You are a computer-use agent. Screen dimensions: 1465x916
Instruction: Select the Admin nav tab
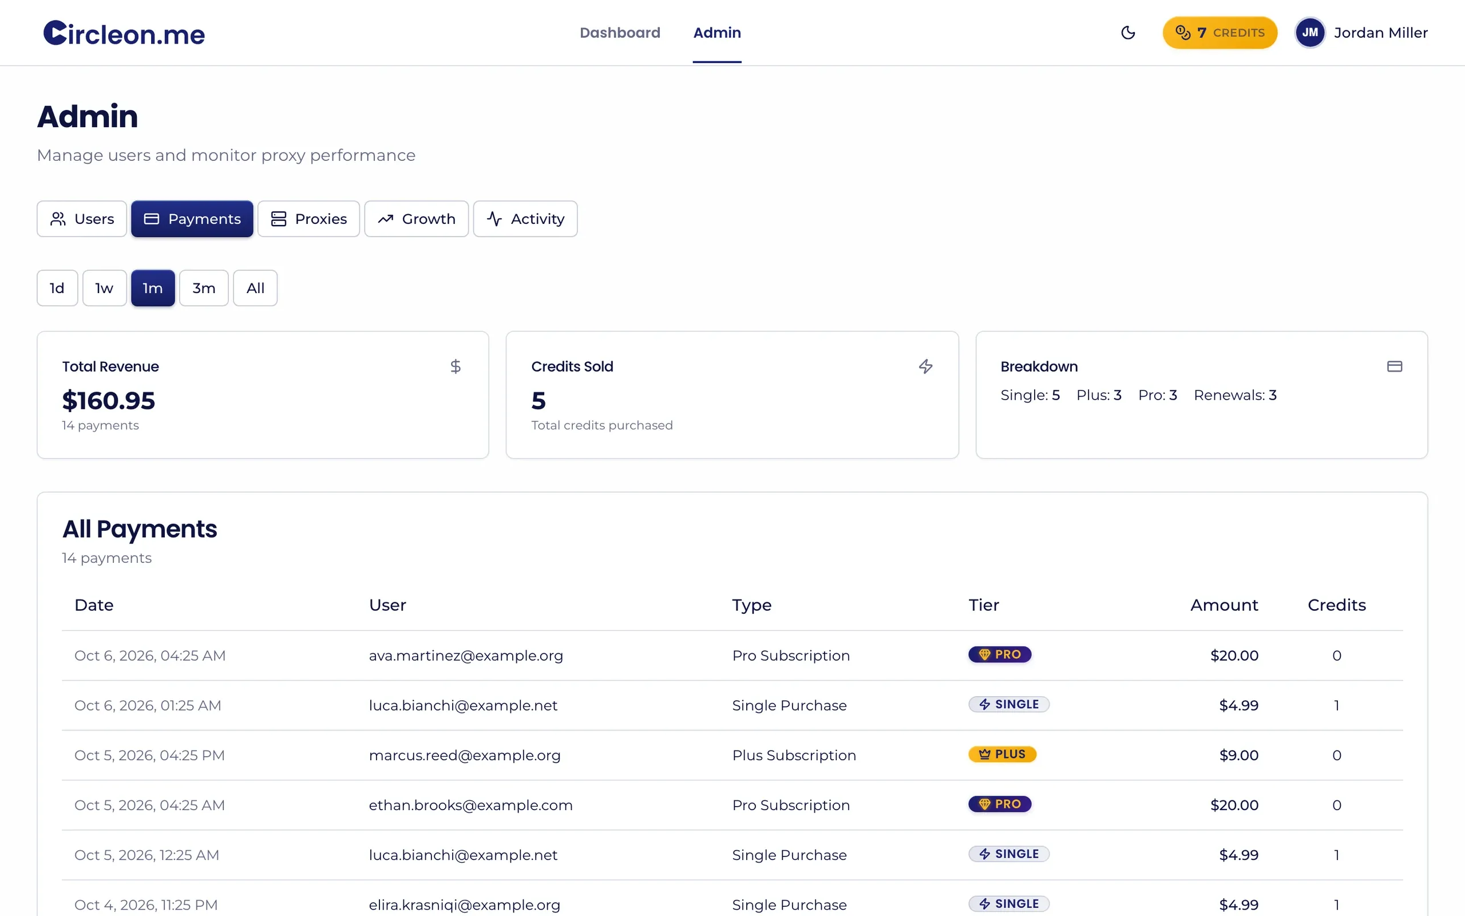716,33
